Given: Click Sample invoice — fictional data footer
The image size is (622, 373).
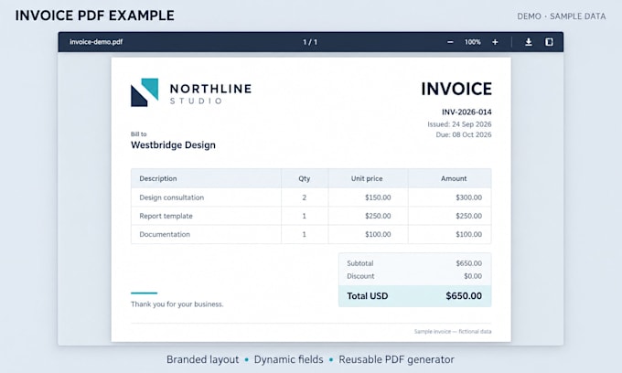Looking at the screenshot, I should click(453, 331).
